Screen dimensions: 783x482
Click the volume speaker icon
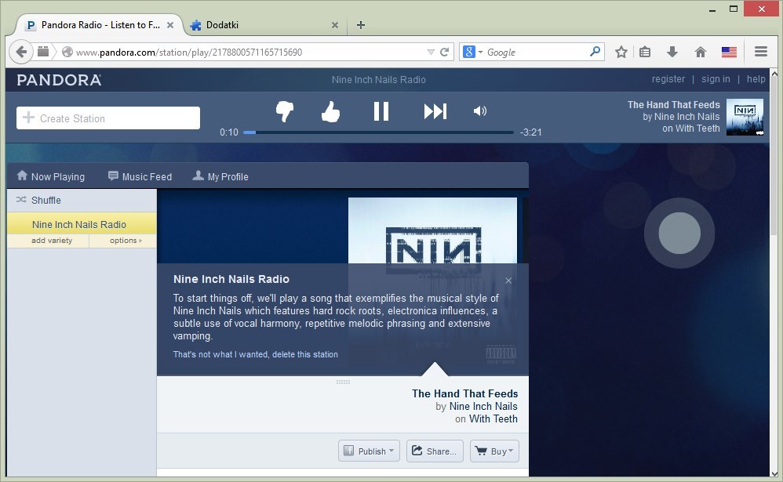[x=480, y=111]
